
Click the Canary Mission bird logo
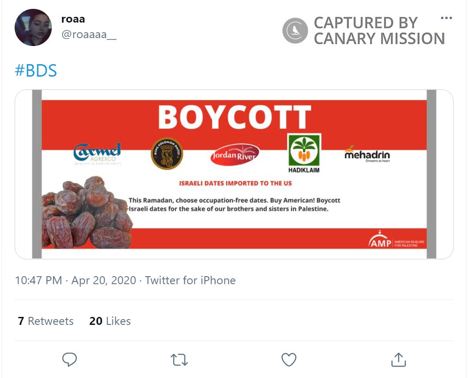pyautogui.click(x=295, y=30)
